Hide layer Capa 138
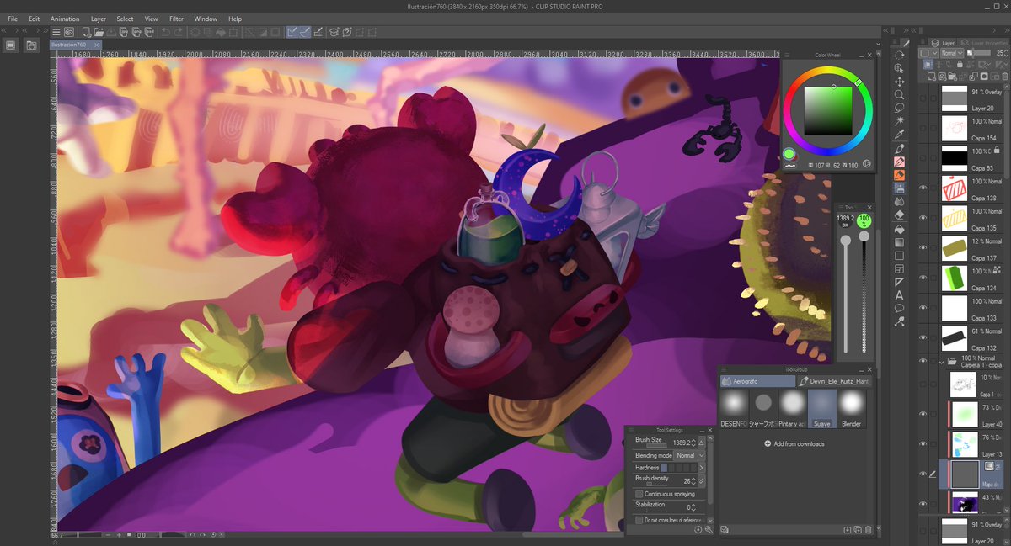 [923, 188]
